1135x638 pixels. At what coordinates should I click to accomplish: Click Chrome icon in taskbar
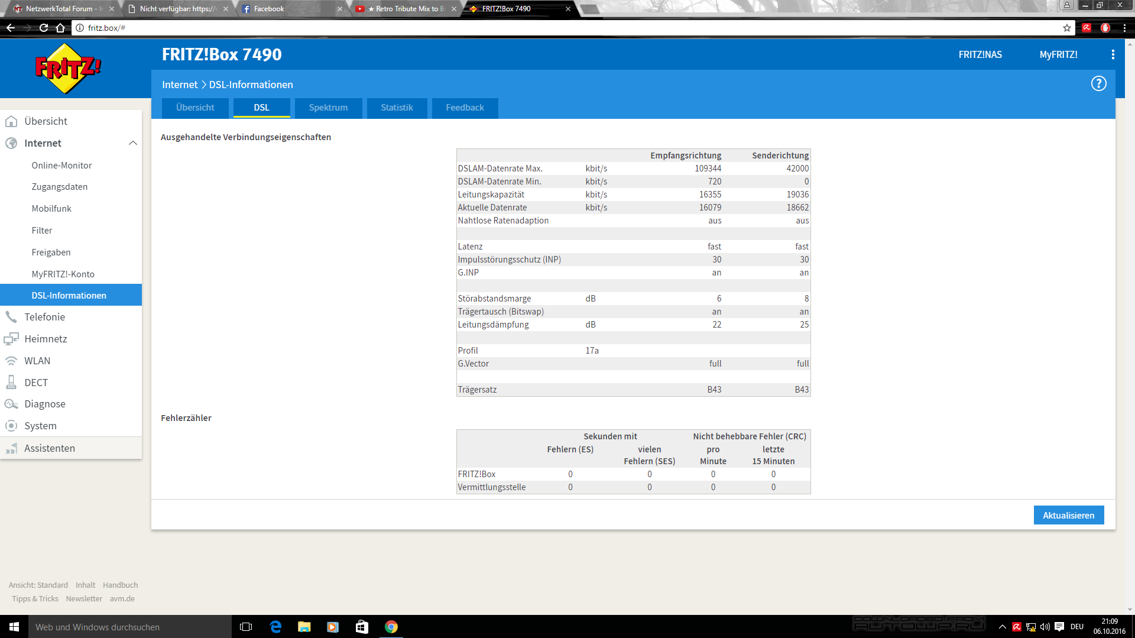click(391, 627)
